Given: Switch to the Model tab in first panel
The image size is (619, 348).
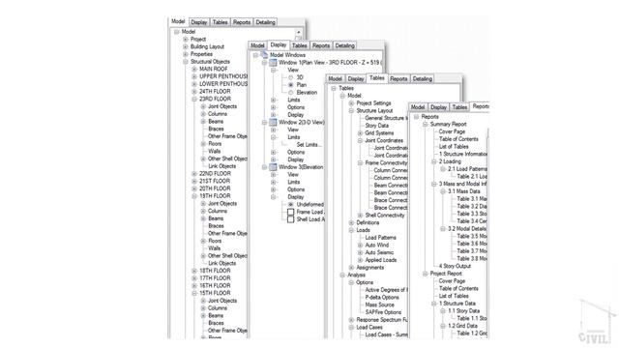Looking at the screenshot, I should (x=178, y=21).
